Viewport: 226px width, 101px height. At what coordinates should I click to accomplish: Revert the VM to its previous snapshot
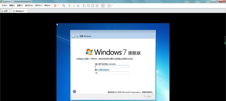74,6
